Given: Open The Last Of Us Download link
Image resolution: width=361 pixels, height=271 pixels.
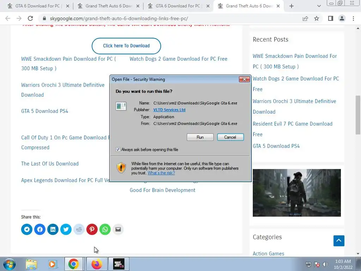Looking at the screenshot, I should (x=50, y=164).
